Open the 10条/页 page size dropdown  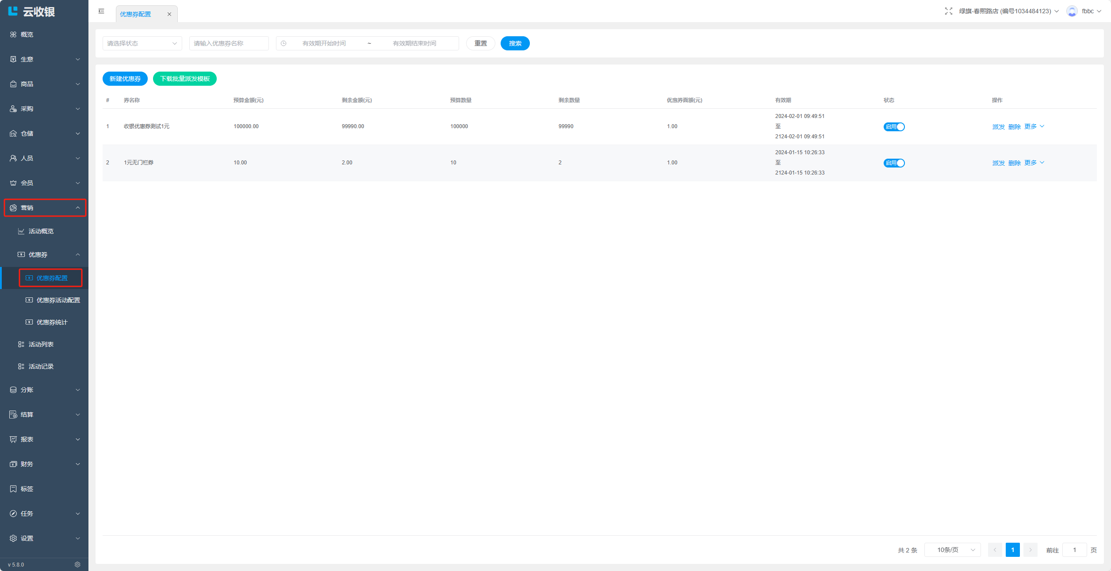tap(952, 550)
